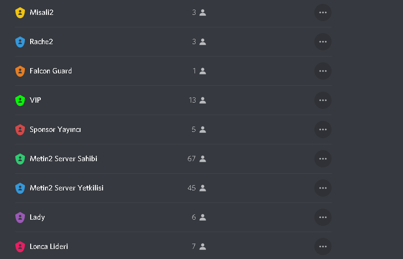Screen dimensions: 403x259
Task: Click the pink Lonca Lideri shield icon
Action: click(x=20, y=247)
